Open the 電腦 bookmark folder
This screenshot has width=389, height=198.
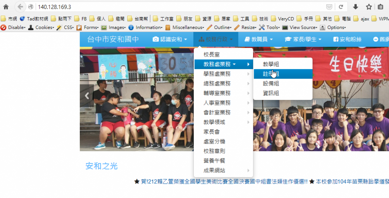coord(343,19)
